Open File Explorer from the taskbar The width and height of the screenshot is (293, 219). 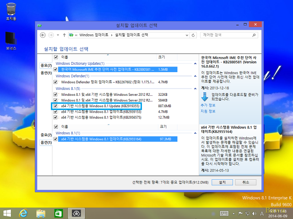click(41, 214)
